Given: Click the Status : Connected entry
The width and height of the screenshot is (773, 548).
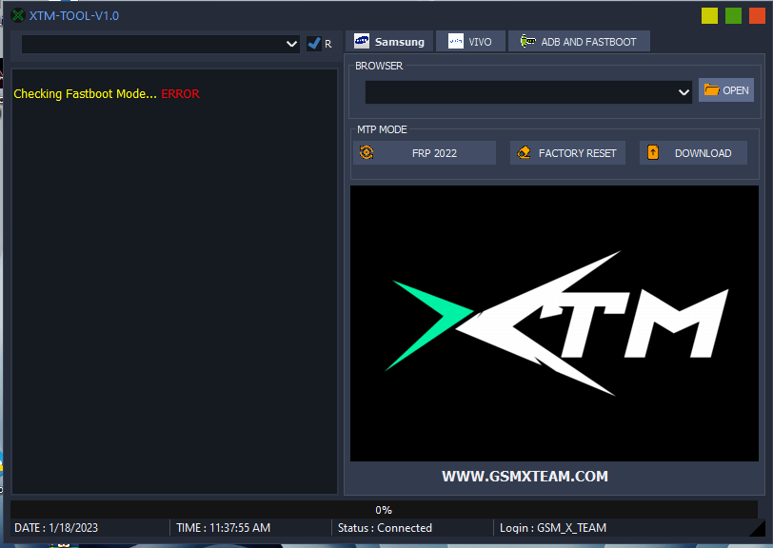Looking at the screenshot, I should 385,528.
